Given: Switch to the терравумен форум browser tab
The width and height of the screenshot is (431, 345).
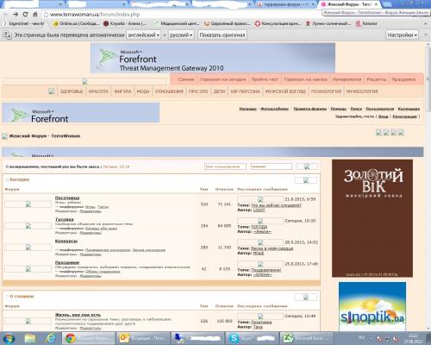Looking at the screenshot, I should [285, 4].
